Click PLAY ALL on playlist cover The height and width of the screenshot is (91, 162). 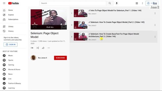coord(50,27)
